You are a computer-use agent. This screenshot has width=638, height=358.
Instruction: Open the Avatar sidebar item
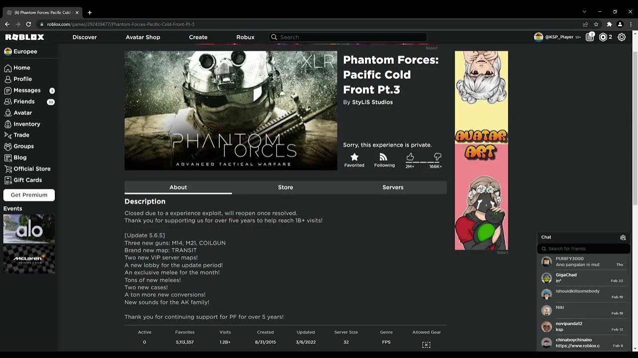point(18,113)
